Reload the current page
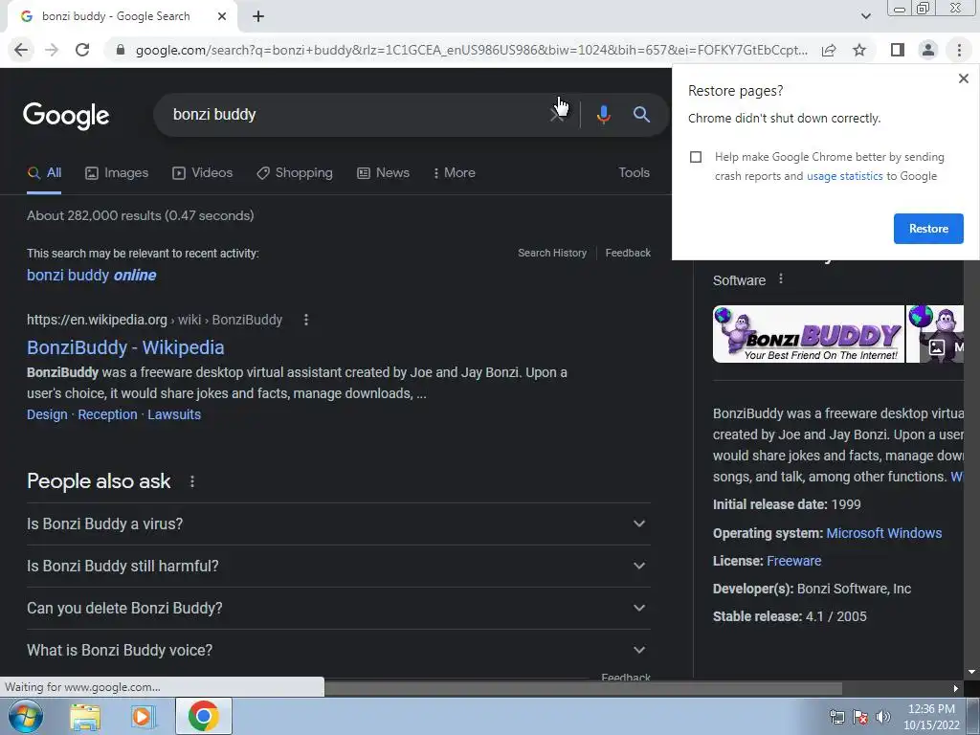 click(x=82, y=50)
